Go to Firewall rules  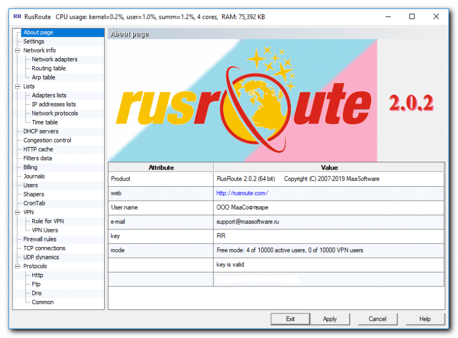pyautogui.click(x=40, y=239)
